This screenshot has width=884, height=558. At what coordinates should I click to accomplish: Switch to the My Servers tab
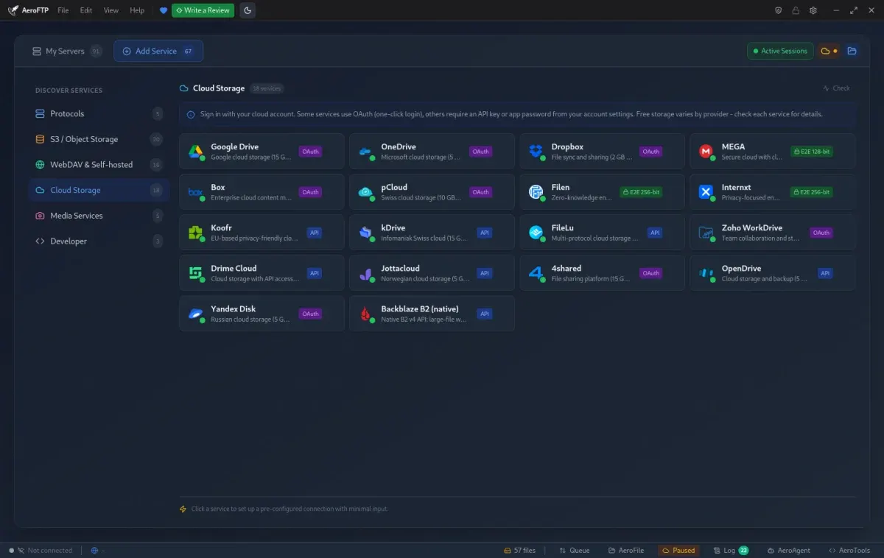[x=66, y=51]
